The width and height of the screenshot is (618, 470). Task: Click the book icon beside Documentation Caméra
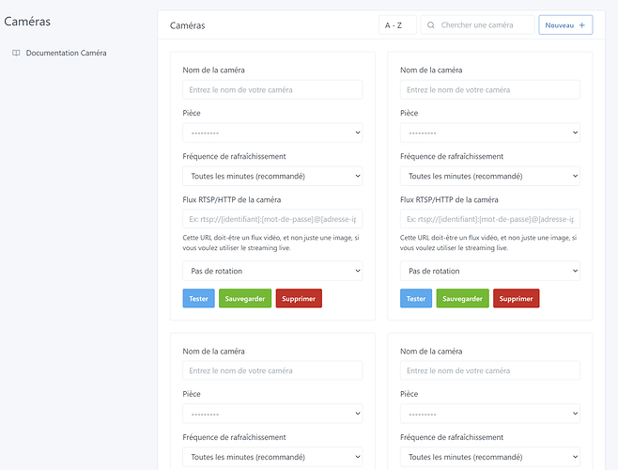[x=16, y=54]
